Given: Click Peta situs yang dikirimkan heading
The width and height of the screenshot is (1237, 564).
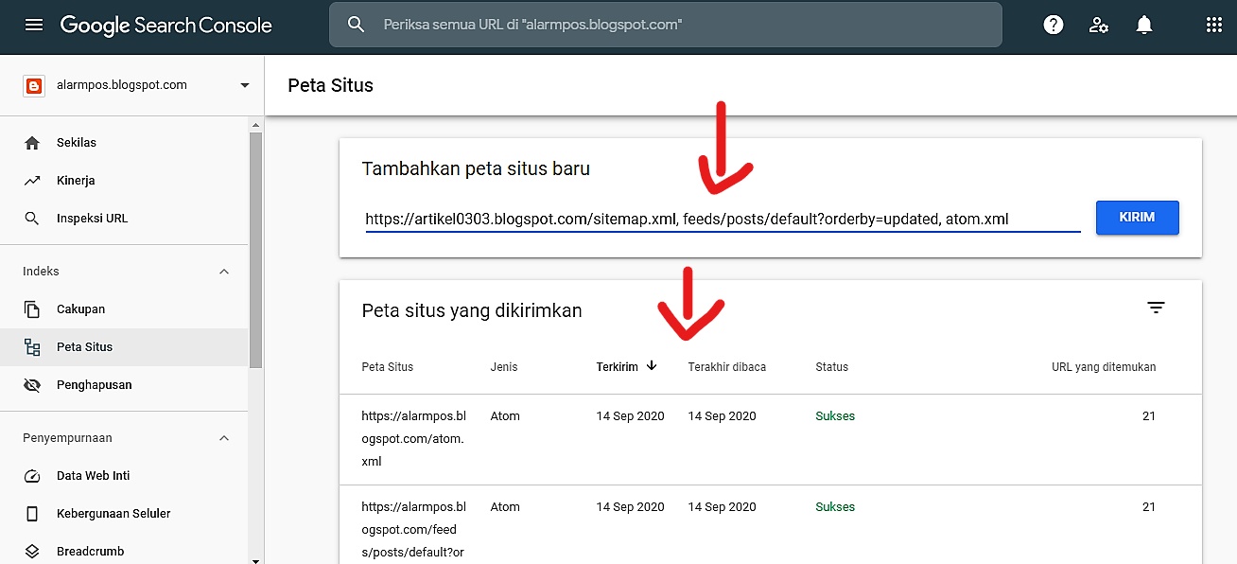Looking at the screenshot, I should coord(472,310).
